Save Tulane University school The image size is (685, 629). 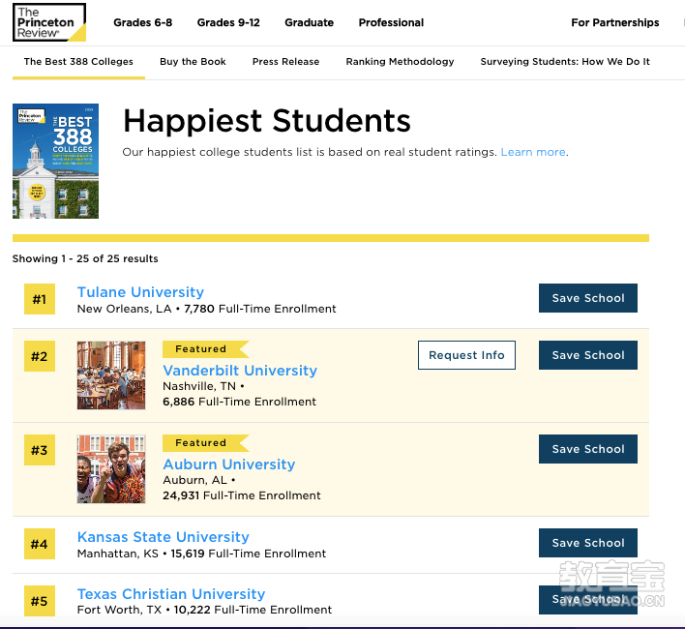[x=588, y=298]
